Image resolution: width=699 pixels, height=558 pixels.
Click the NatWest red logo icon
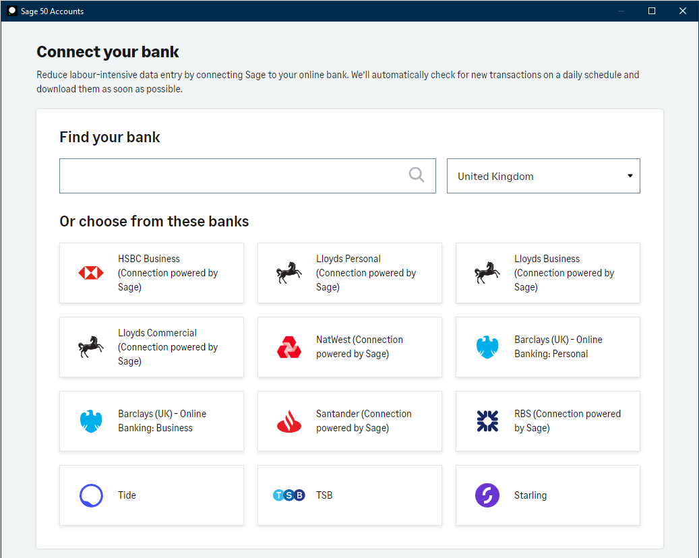289,347
